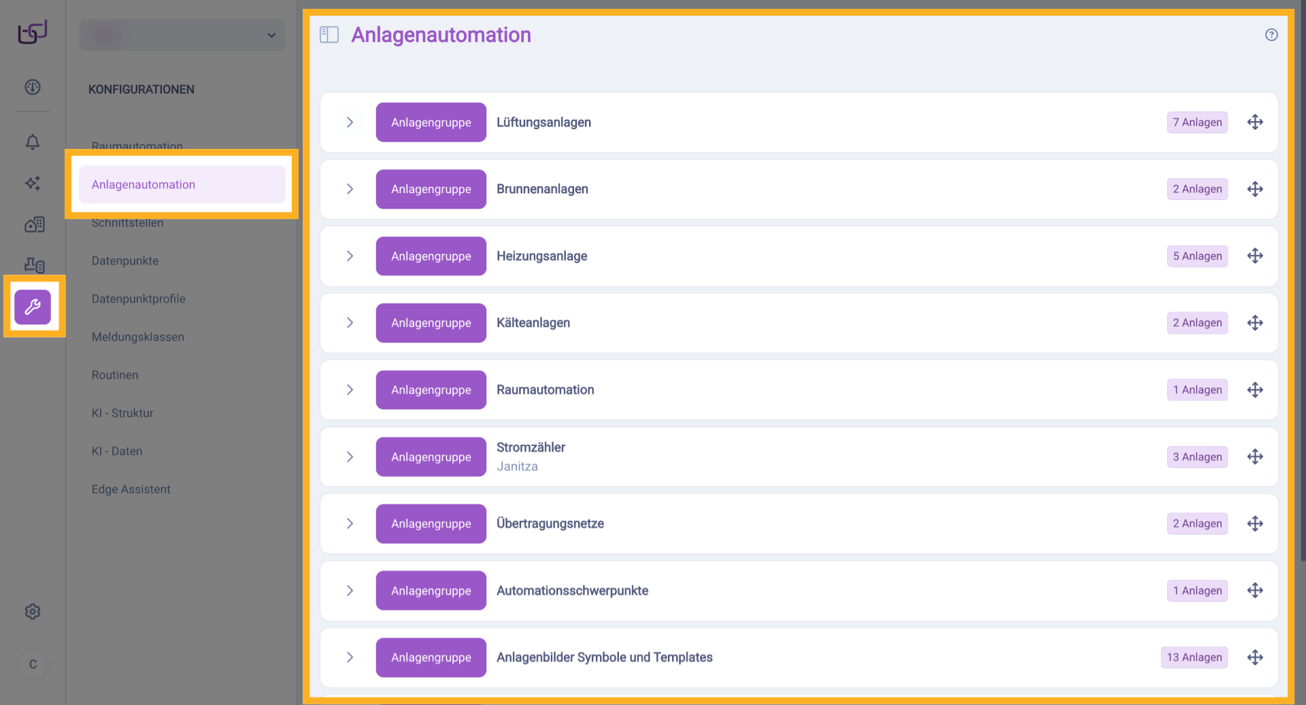Expand the Lüftungsanlagen group
The height and width of the screenshot is (705, 1306).
tap(350, 122)
